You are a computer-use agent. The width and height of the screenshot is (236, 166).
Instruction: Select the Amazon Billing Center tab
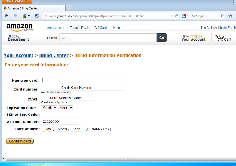[33, 8]
